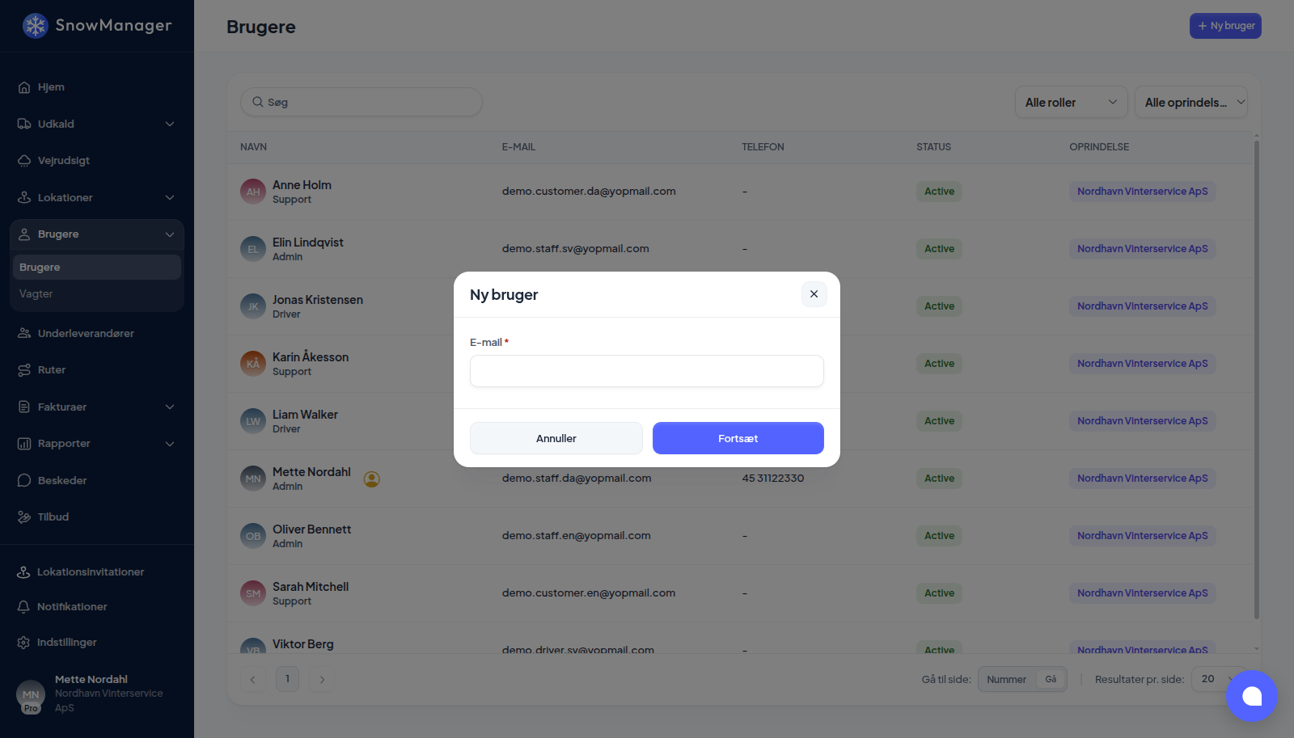Click the Notifikationer bell icon
This screenshot has height=738, width=1294.
[x=23, y=607]
